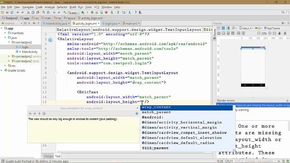Screen dimensions: 290x163
Task: Click RelativeLayout in editor breadcrumb
Action: (73, 29)
